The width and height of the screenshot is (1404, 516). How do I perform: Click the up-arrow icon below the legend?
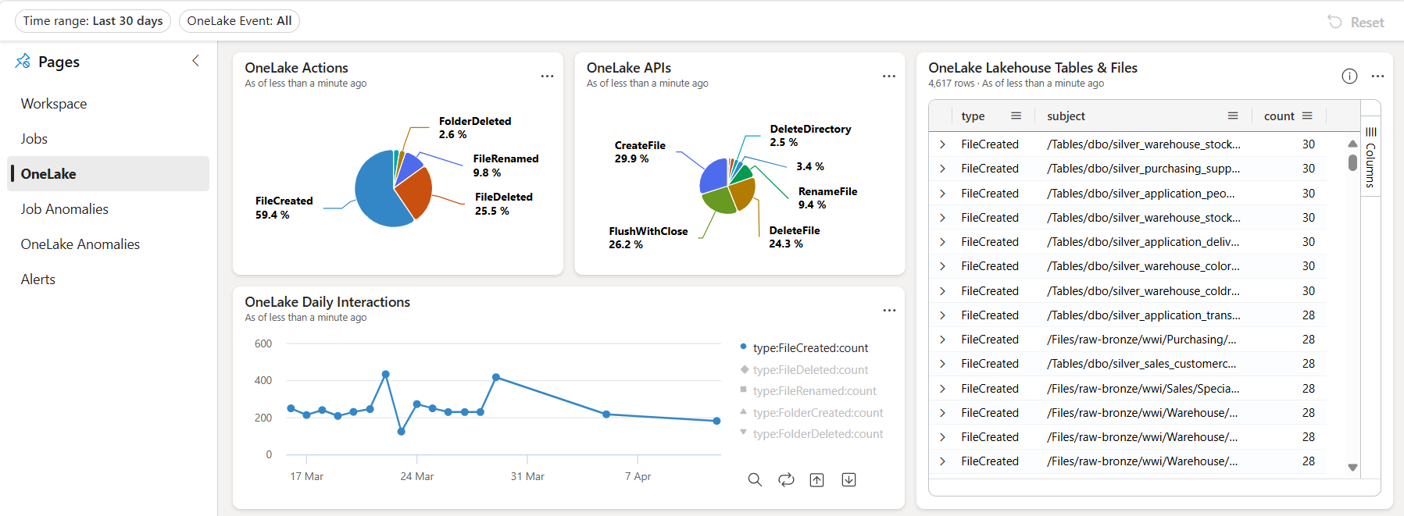(816, 480)
